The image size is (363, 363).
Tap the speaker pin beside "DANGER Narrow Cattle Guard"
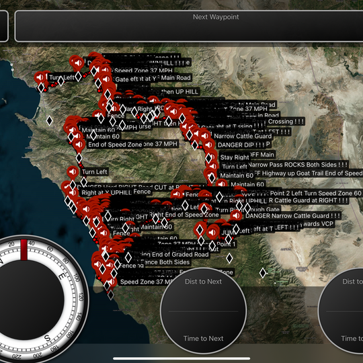(x=236, y=216)
